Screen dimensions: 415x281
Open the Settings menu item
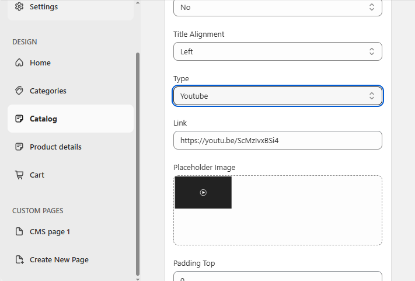click(x=71, y=7)
